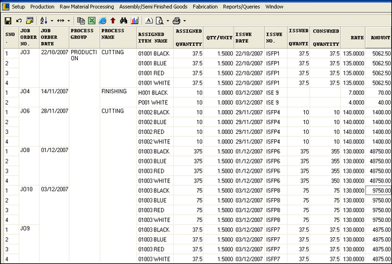Select the JO8 job order cell
The image size is (392, 264).
pyautogui.click(x=29, y=165)
